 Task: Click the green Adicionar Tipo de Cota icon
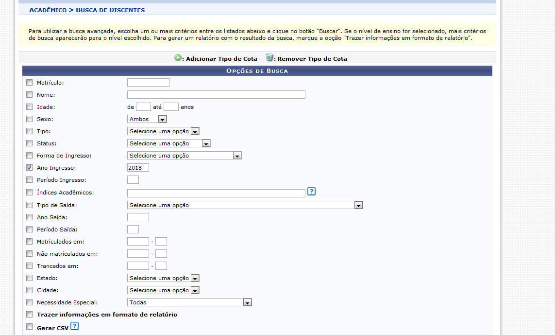(x=178, y=58)
